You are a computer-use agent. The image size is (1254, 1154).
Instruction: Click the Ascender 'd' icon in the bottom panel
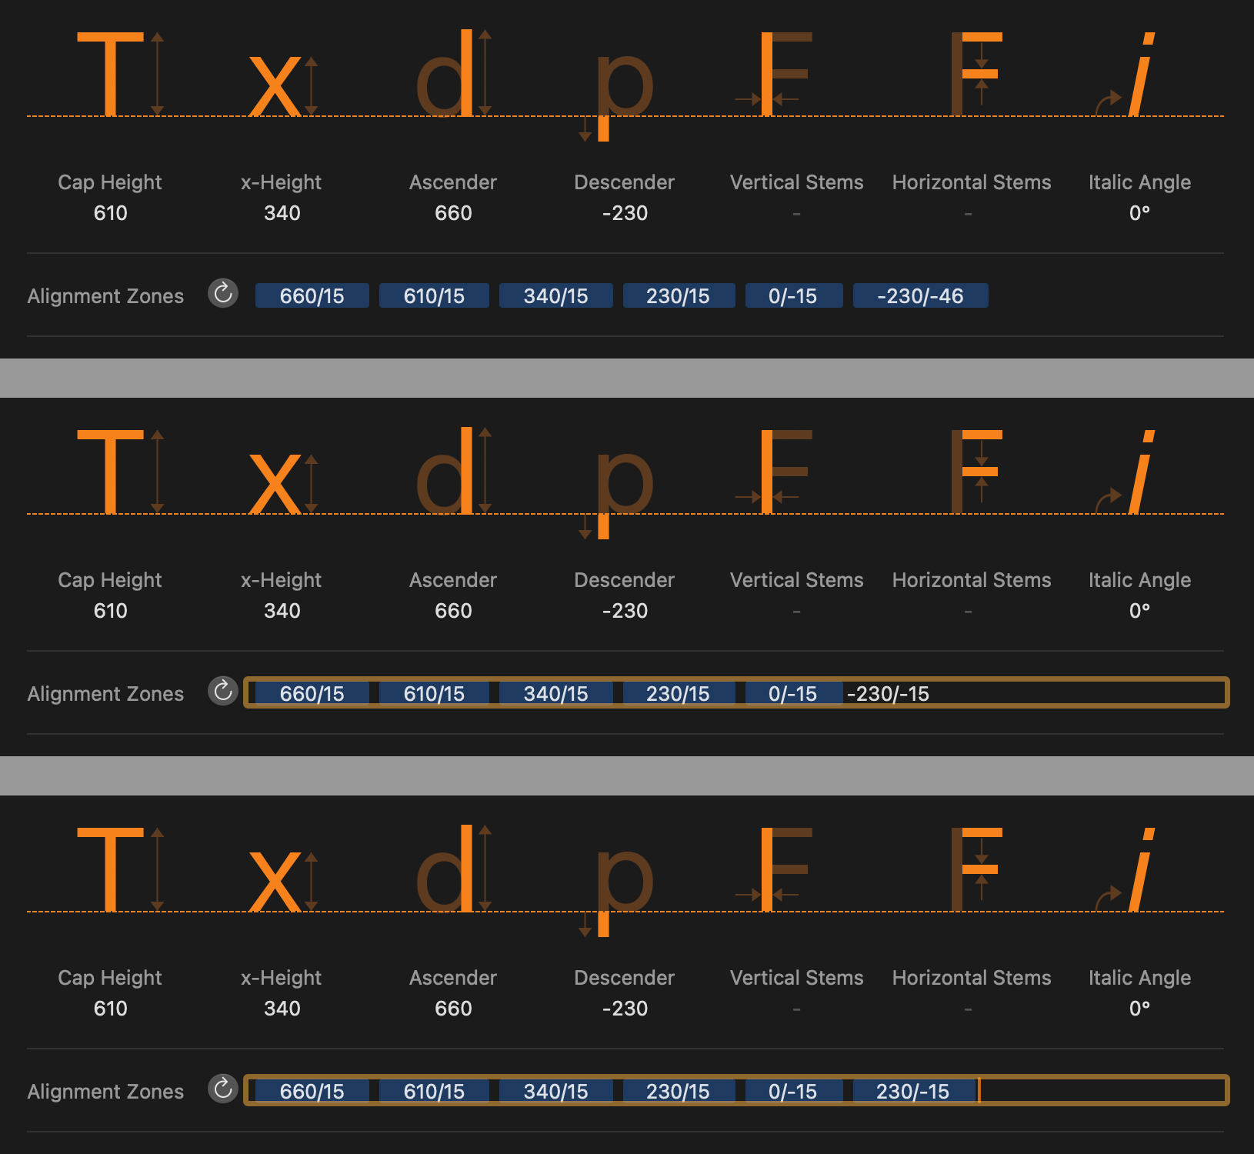(445, 869)
